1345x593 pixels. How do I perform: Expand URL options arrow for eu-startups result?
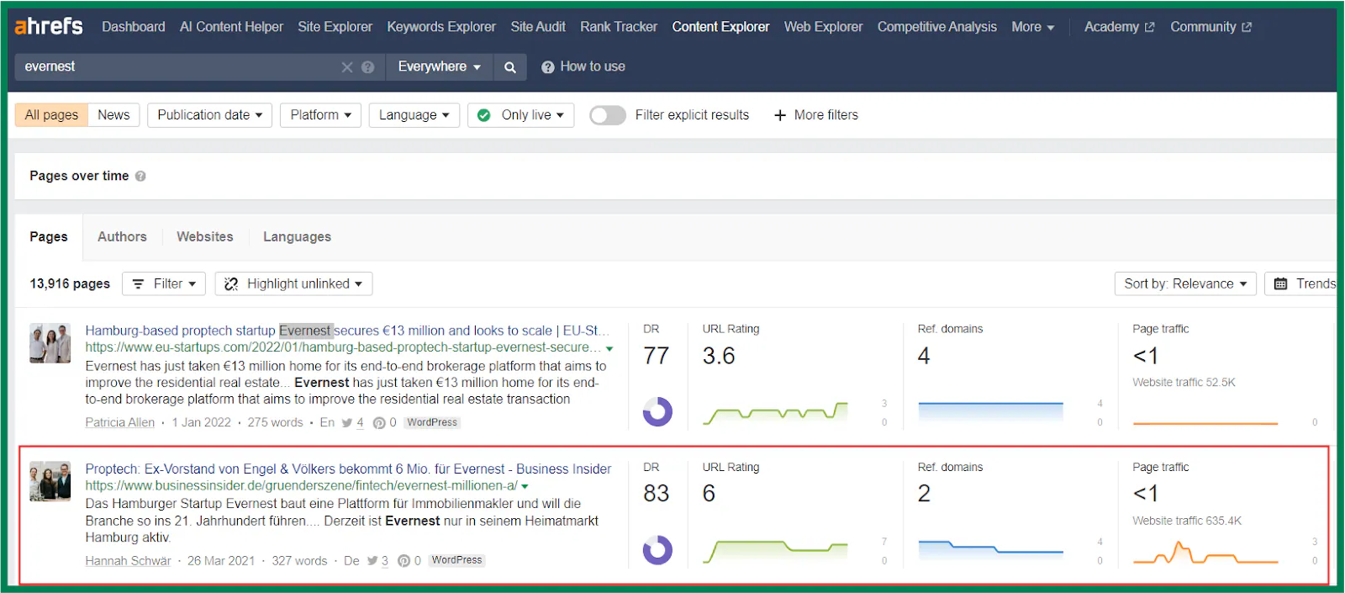click(x=609, y=348)
